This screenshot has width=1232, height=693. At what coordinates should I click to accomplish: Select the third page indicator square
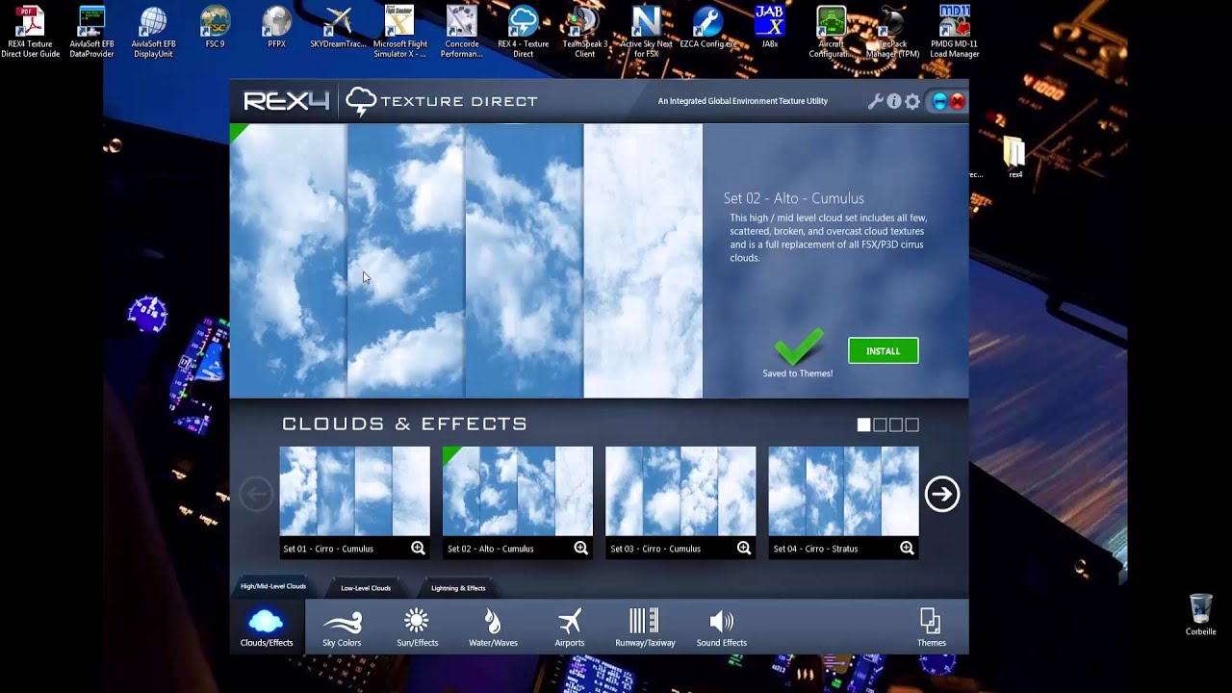pyautogui.click(x=896, y=424)
